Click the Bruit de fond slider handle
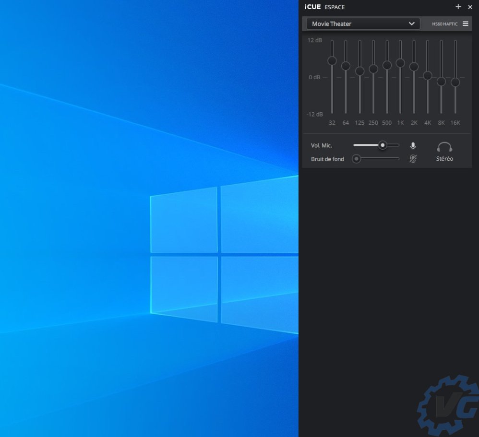Image resolution: width=479 pixels, height=437 pixels. point(356,159)
